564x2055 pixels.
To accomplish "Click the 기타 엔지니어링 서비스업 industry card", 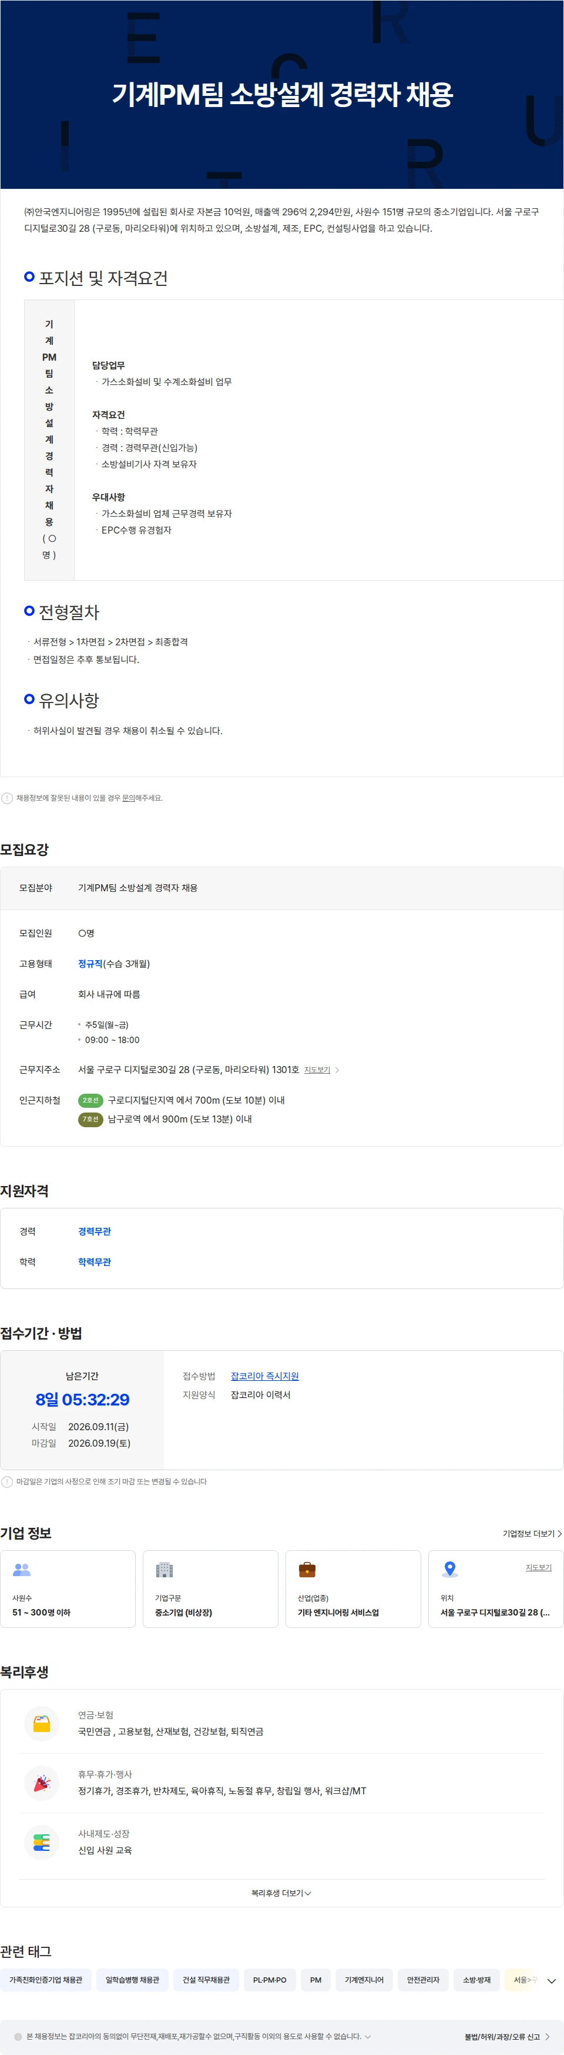I will point(353,1588).
